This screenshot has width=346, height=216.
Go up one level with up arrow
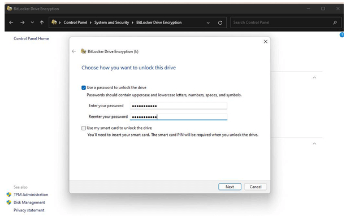coord(42,23)
